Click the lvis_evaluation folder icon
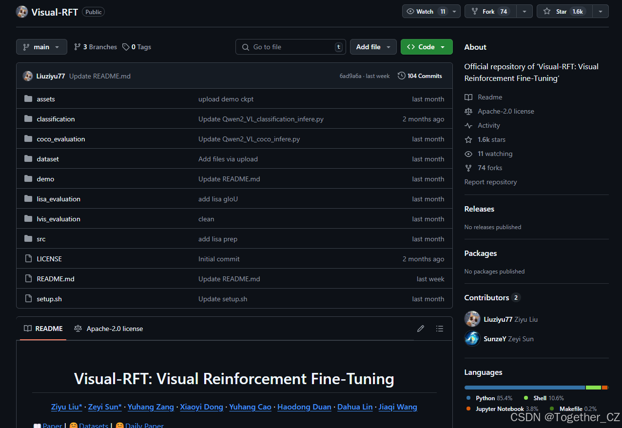Image resolution: width=622 pixels, height=428 pixels. pos(28,219)
